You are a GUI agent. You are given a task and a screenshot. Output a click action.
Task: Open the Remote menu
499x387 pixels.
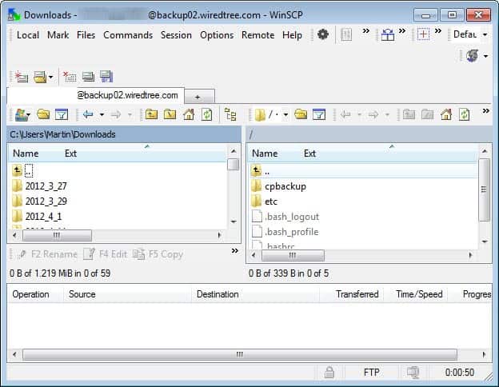257,35
